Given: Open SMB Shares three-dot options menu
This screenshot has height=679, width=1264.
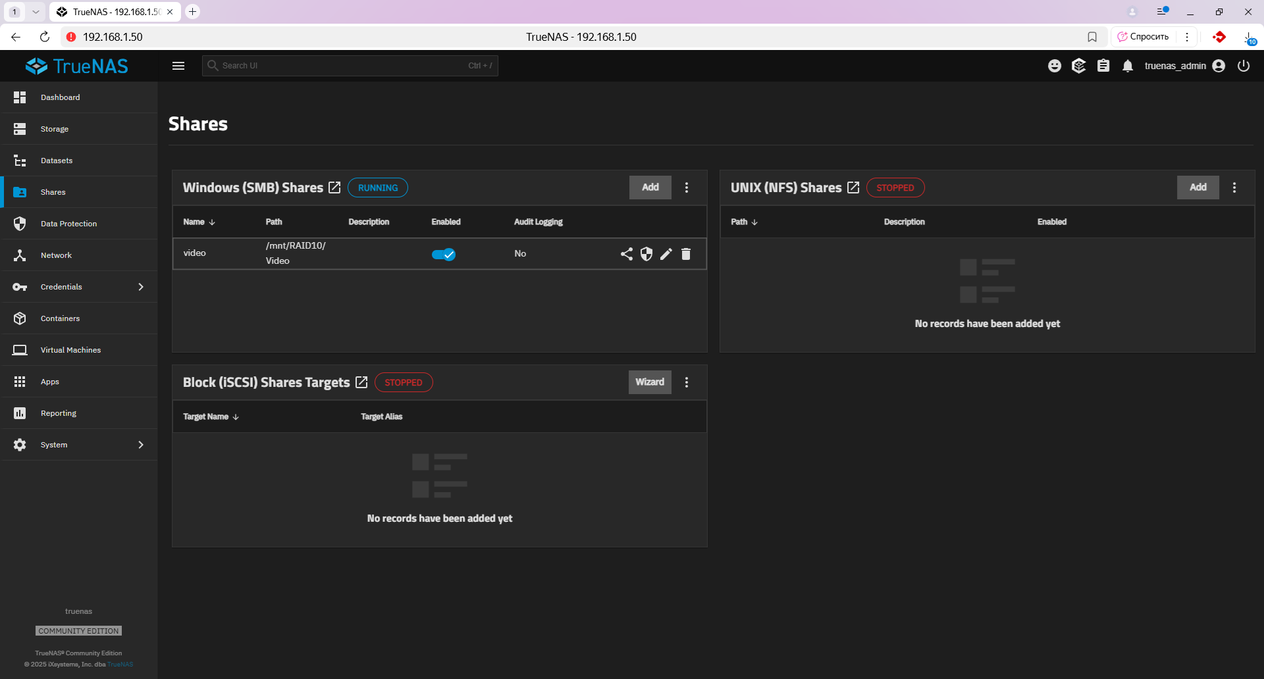Looking at the screenshot, I should 687,188.
